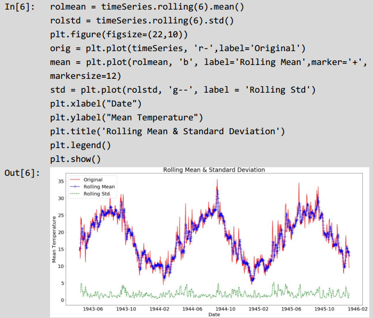Click the plt.ylabel("Mean Temperature") line

pyautogui.click(x=127, y=118)
